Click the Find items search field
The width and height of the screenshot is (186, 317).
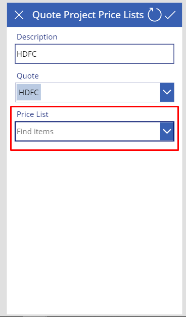[x=88, y=131]
